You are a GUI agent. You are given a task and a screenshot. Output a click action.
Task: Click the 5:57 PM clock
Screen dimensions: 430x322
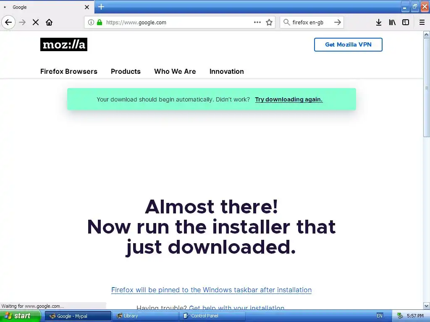415,316
